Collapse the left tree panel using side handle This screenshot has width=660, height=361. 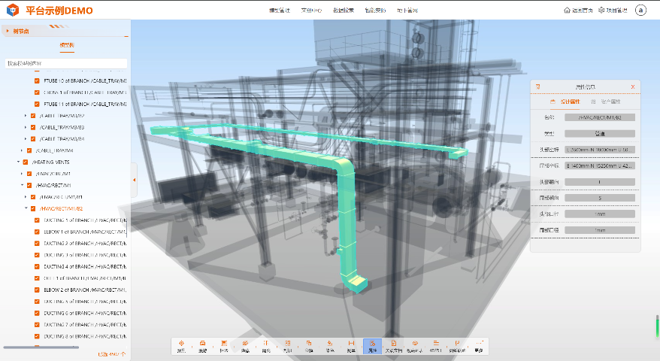pyautogui.click(x=133, y=180)
